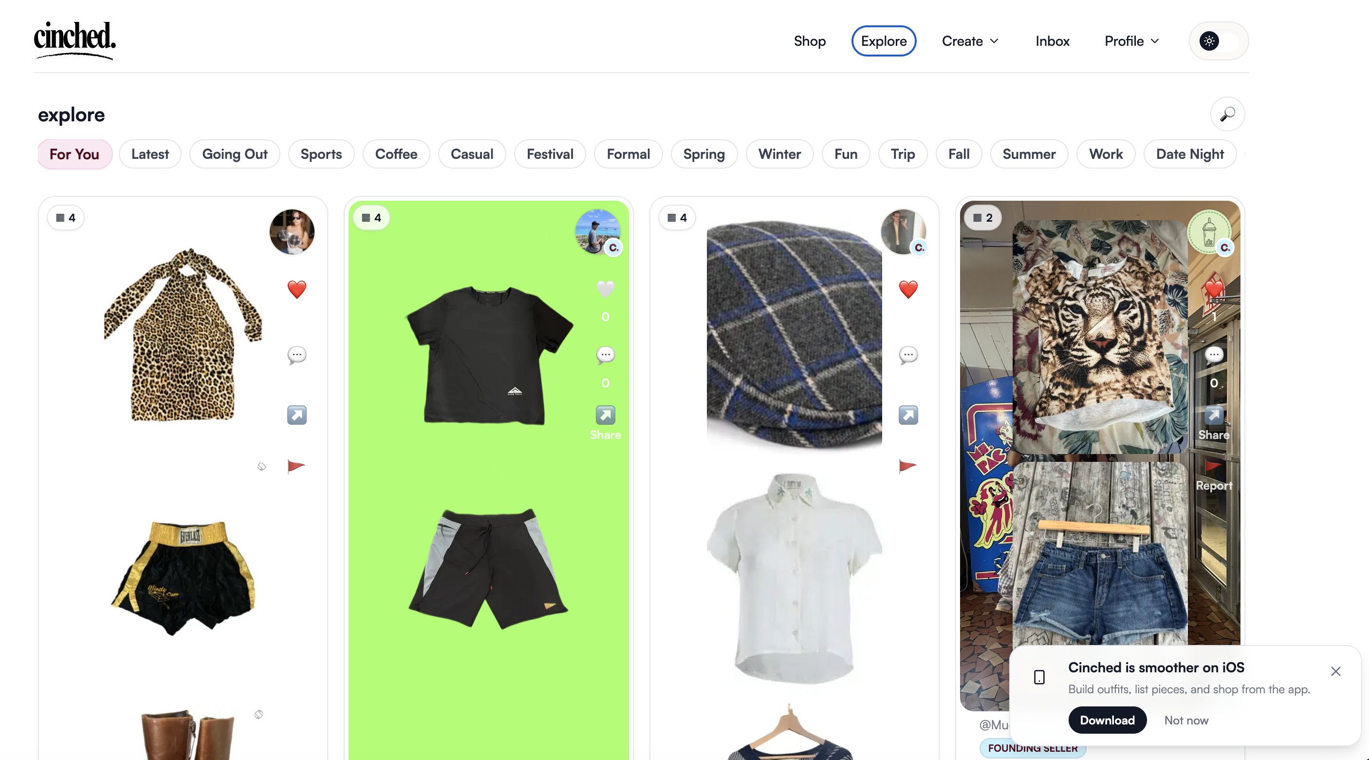1369x760 pixels.
Task: Toggle the light/dark theme switch
Action: point(1219,41)
